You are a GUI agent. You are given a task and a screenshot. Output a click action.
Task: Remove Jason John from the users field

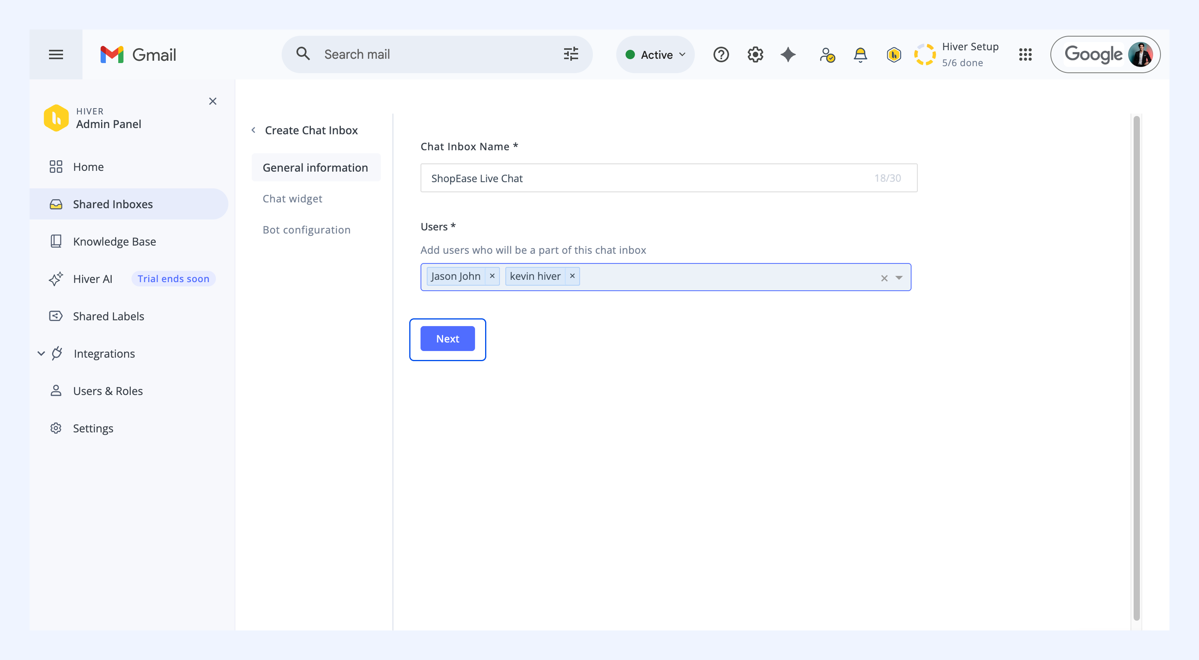click(x=492, y=276)
